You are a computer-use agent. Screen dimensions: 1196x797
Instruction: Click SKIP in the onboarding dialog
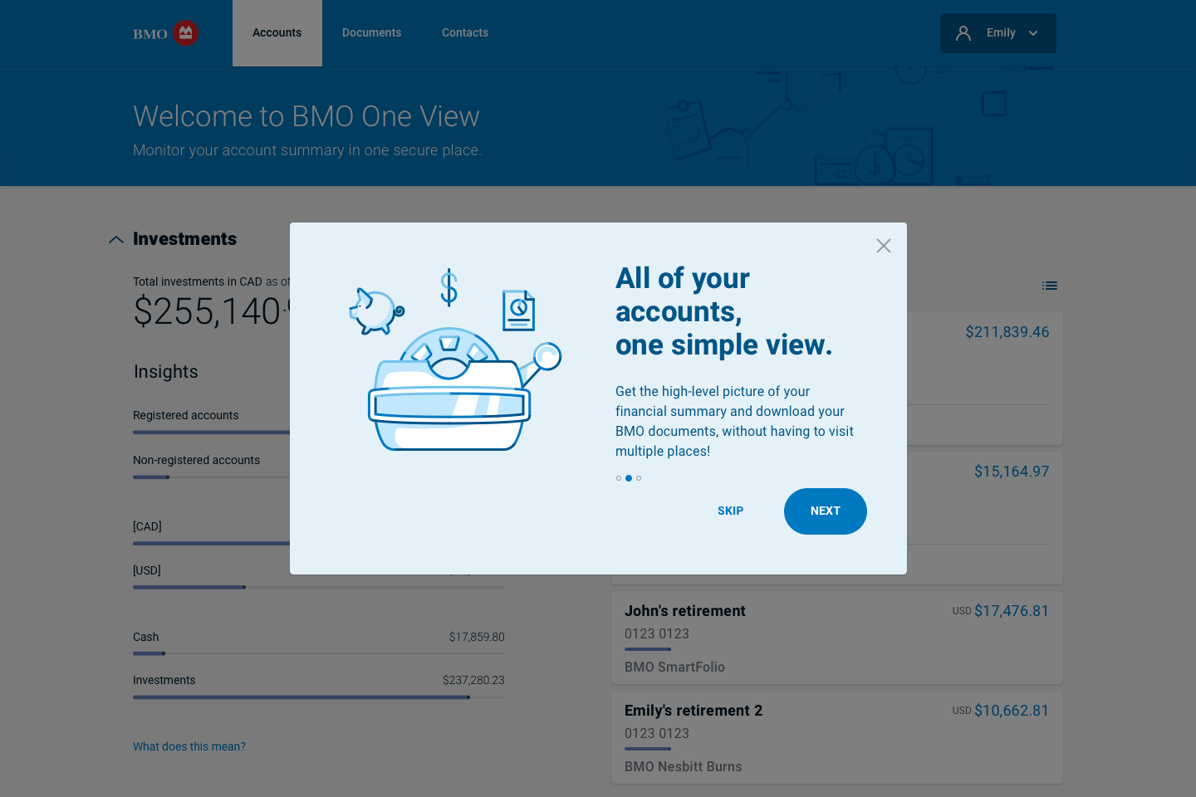point(731,511)
